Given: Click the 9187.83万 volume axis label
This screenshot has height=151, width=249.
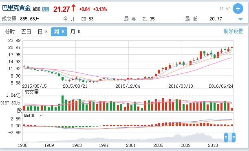Looking at the screenshot, I should pos(10,103).
